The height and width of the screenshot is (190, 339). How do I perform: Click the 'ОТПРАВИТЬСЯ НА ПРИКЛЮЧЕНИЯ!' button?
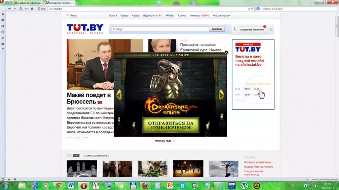click(171, 125)
